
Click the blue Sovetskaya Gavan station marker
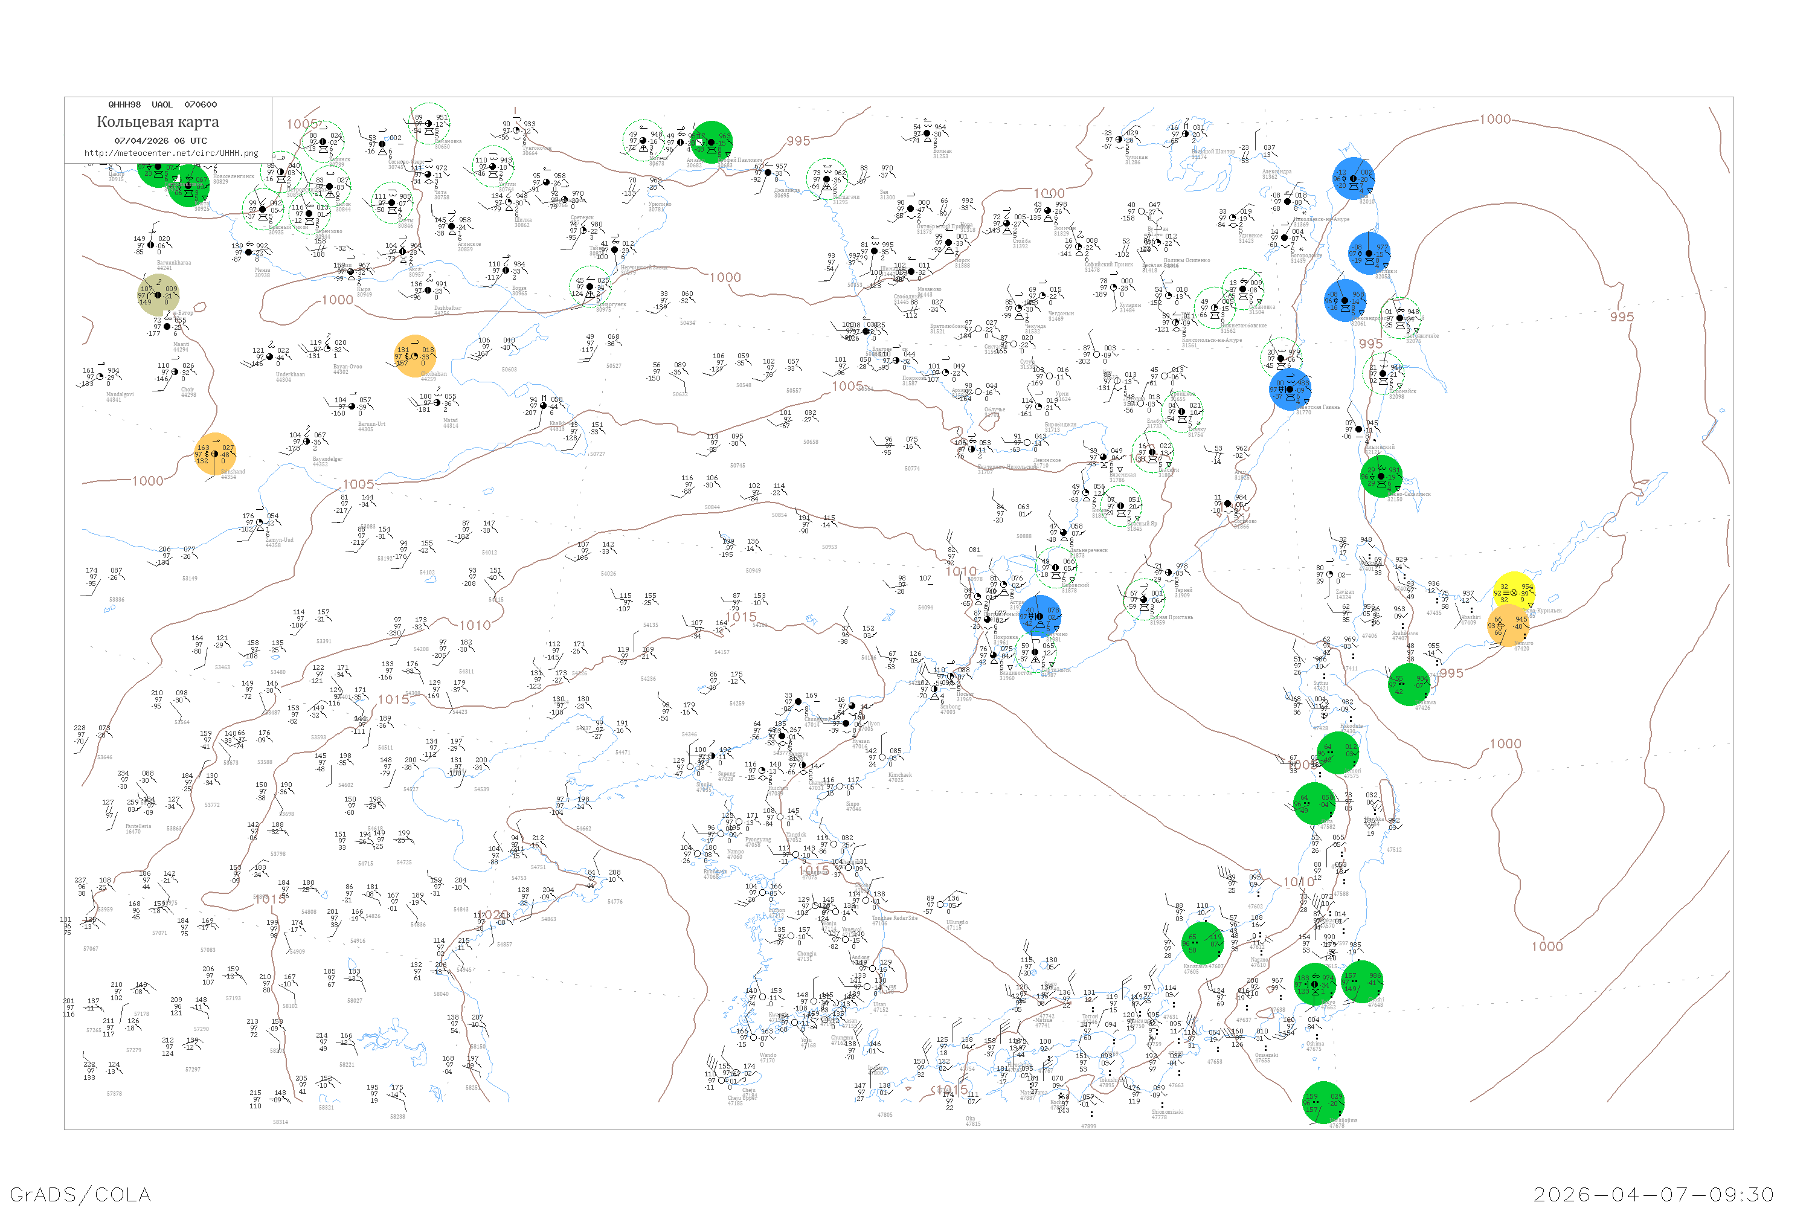point(1290,389)
